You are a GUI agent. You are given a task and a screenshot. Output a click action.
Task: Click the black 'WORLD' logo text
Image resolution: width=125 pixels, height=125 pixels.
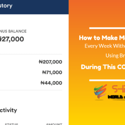(115, 97)
